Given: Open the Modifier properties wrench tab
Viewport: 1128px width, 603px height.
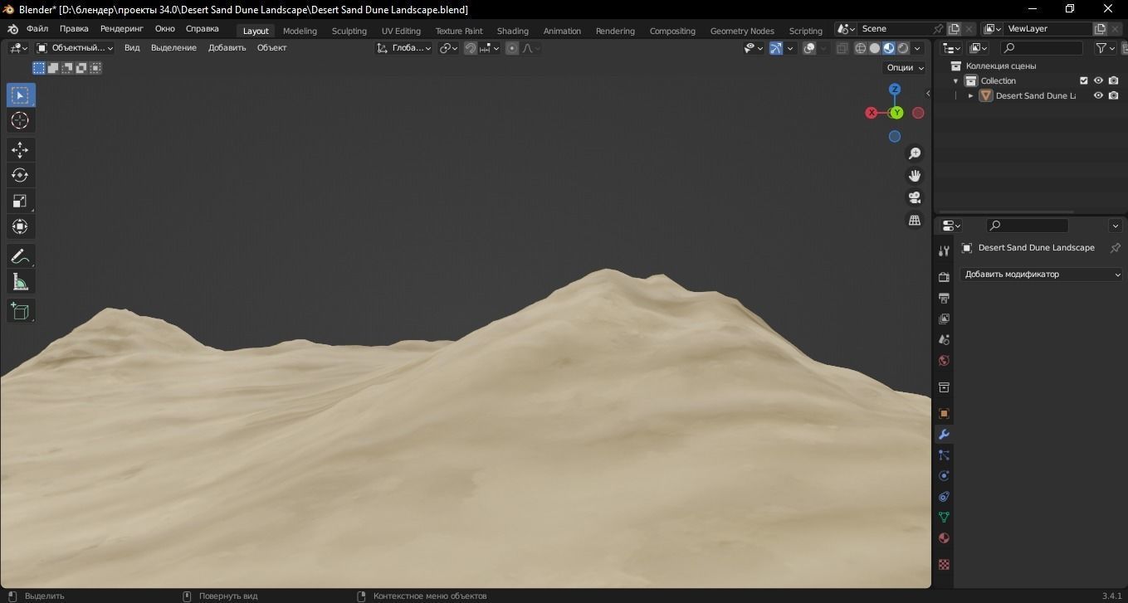Looking at the screenshot, I should [x=944, y=435].
